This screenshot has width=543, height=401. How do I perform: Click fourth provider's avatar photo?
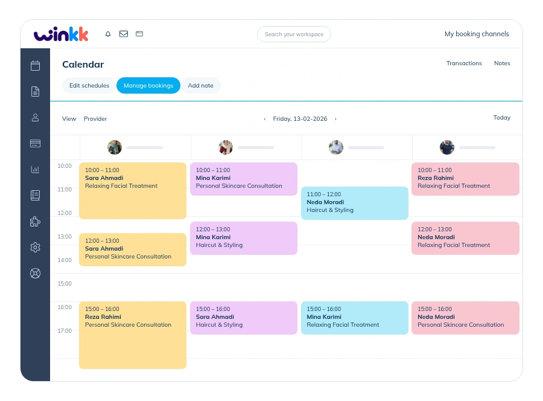pyautogui.click(x=446, y=147)
